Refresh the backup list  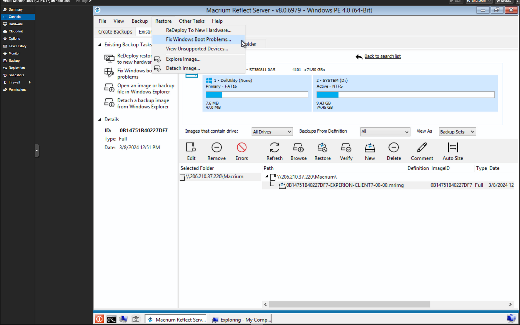[x=274, y=148]
